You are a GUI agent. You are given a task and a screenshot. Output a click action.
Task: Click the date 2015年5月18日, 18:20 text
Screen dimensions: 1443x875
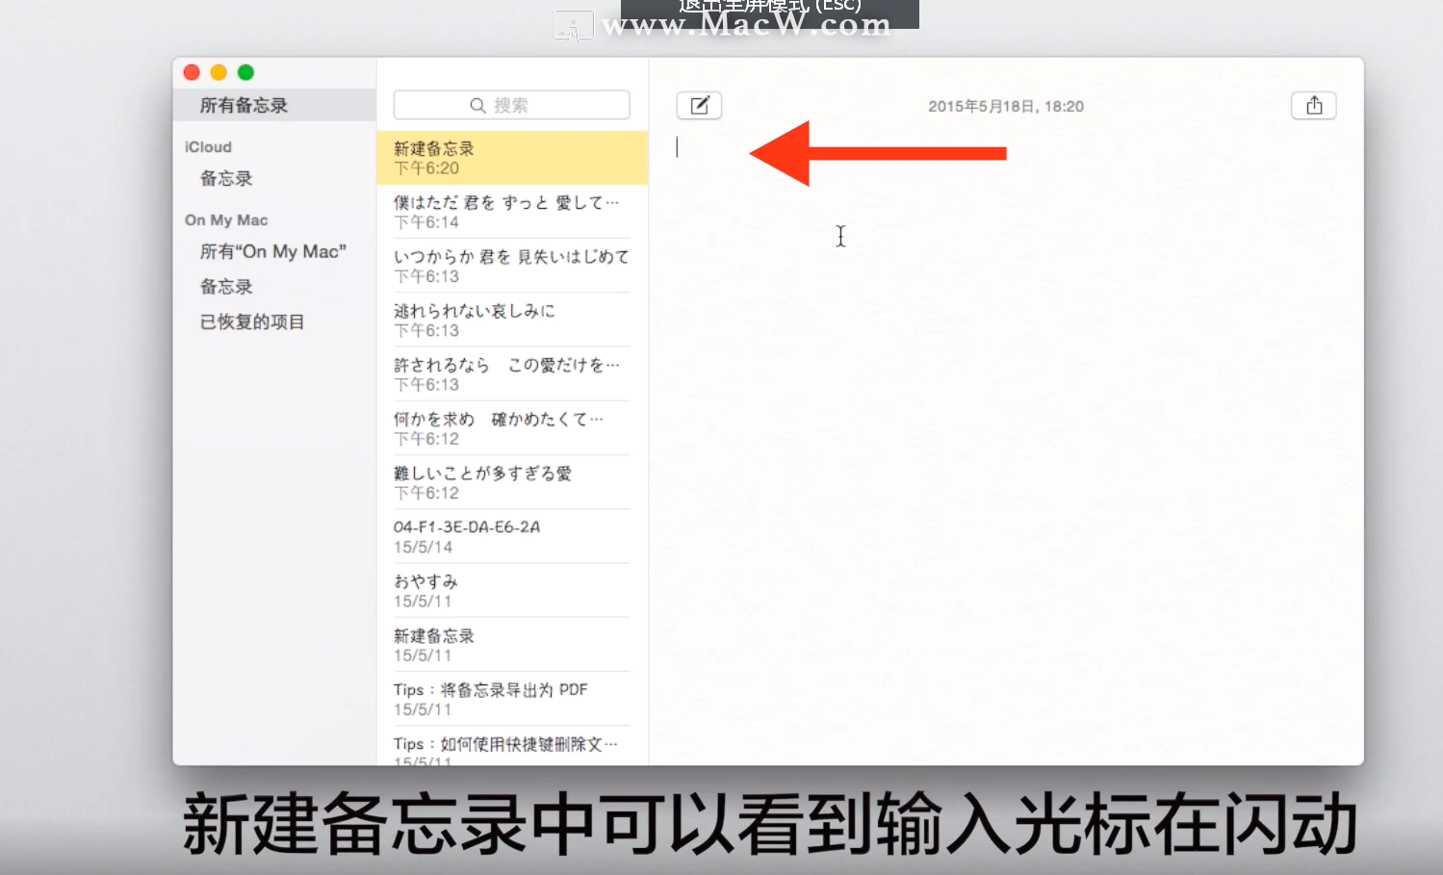(x=1005, y=106)
